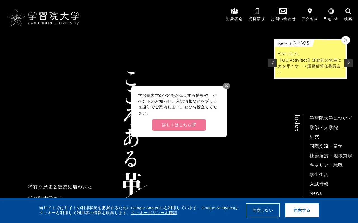Viewport: 358px width, 223px height.
Task: Select 学習院大学について in Index
Action: [x=331, y=118]
